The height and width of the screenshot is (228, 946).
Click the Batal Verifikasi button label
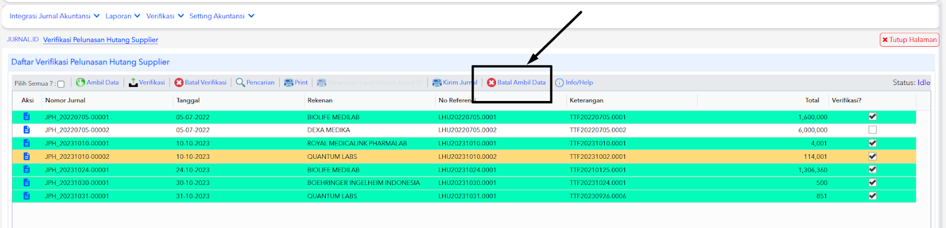click(x=206, y=83)
